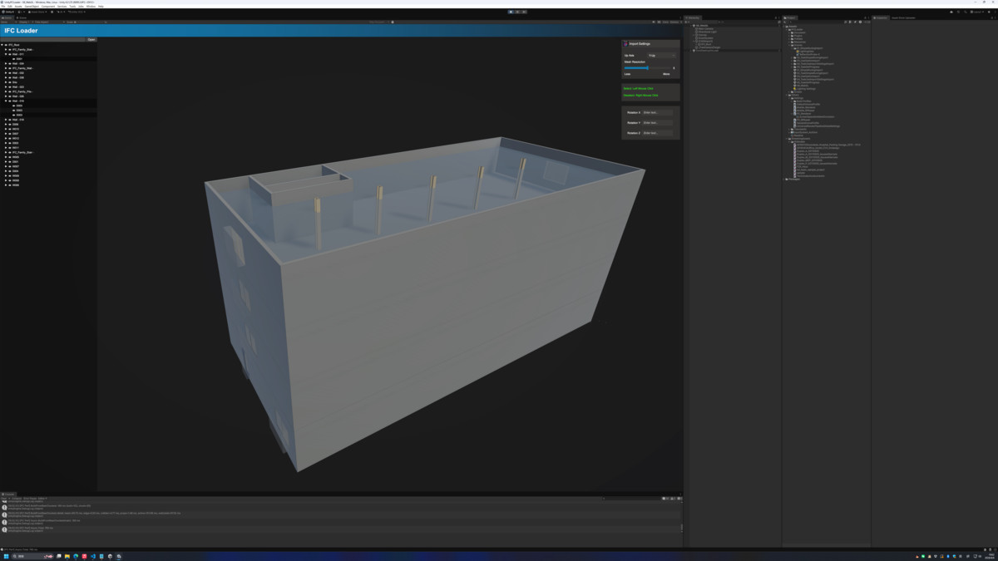Image resolution: width=998 pixels, height=561 pixels.
Task: Select the Project panel tab
Action: click(791, 17)
